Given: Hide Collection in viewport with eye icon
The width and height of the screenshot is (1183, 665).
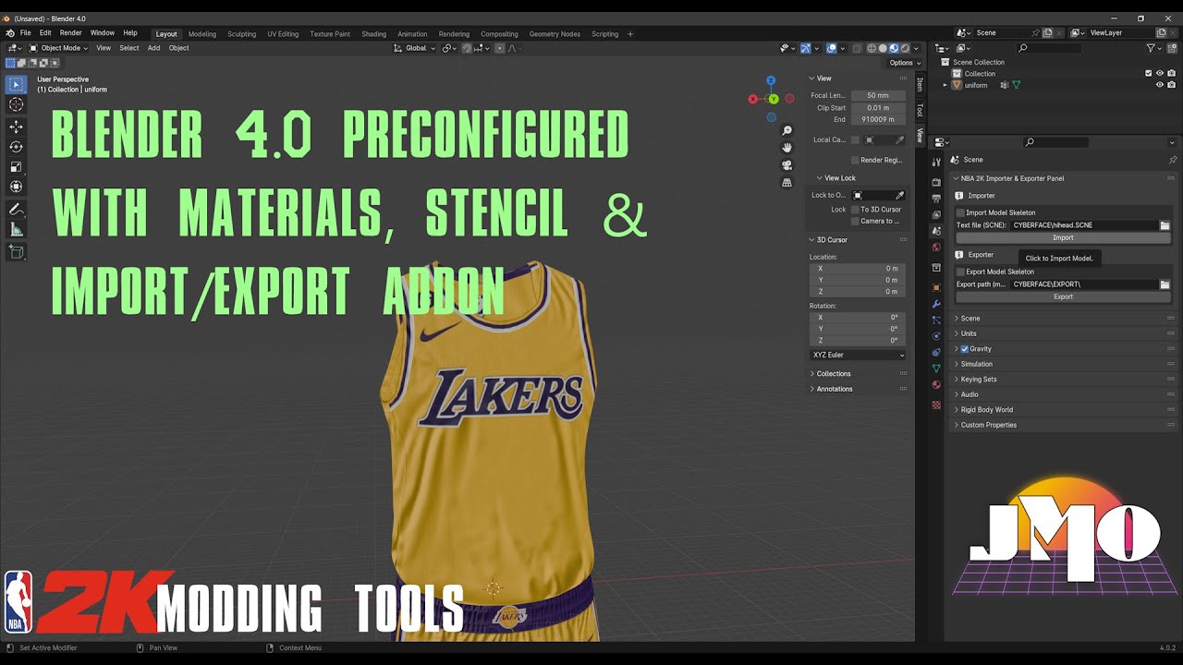Looking at the screenshot, I should tap(1159, 73).
